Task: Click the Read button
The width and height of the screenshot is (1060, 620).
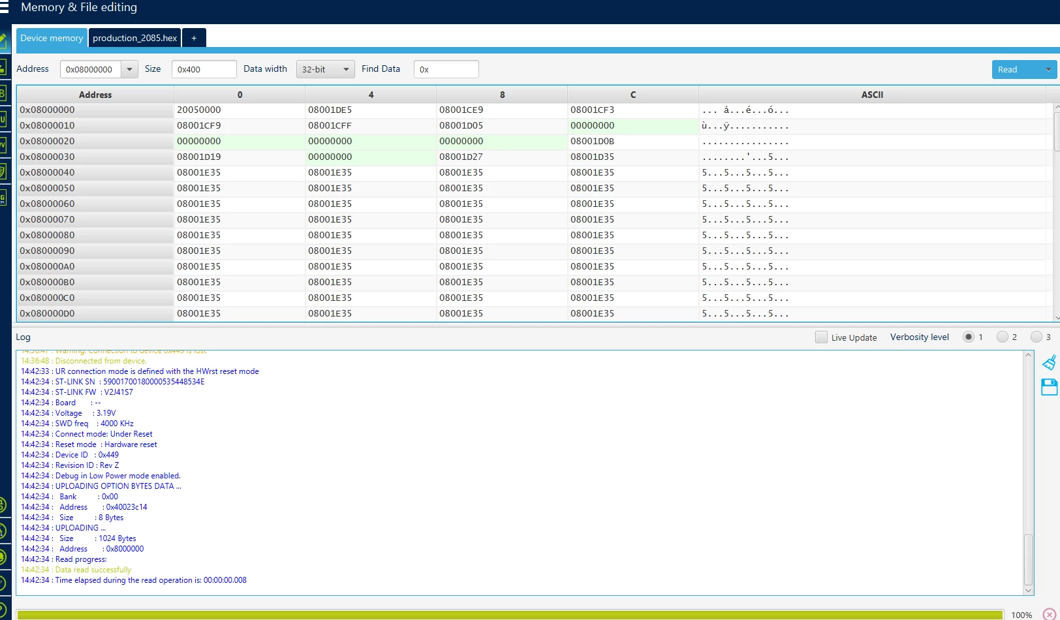Action: click(x=1016, y=70)
